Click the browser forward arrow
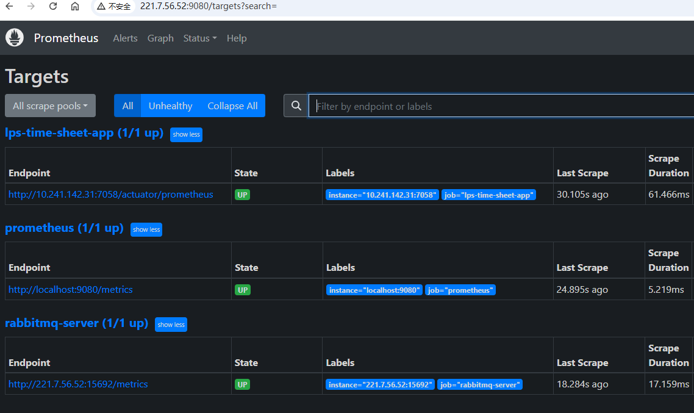This screenshot has height=413, width=694. pyautogui.click(x=30, y=6)
